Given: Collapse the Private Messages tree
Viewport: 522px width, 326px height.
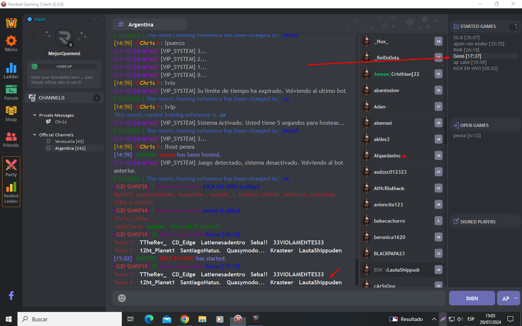Looking at the screenshot, I should click(35, 115).
